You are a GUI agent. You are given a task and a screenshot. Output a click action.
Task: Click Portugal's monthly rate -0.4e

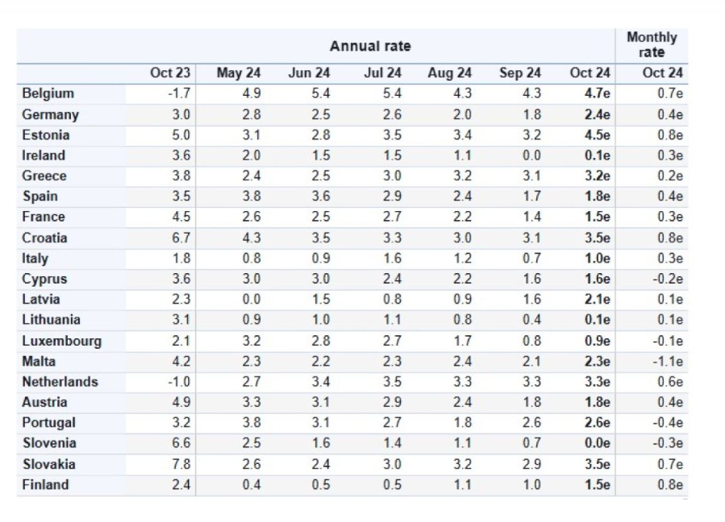[x=668, y=423]
